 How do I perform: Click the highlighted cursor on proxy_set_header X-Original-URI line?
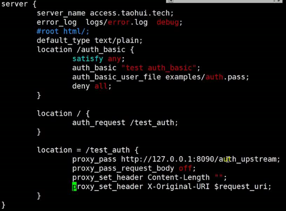75,187
